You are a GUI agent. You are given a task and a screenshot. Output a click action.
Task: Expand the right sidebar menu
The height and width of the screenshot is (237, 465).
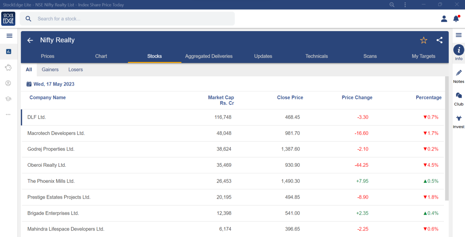[459, 35]
